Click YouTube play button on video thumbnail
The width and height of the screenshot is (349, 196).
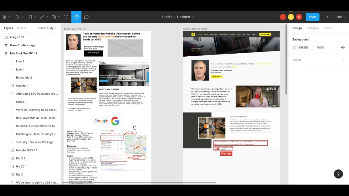pyautogui.click(x=257, y=96)
